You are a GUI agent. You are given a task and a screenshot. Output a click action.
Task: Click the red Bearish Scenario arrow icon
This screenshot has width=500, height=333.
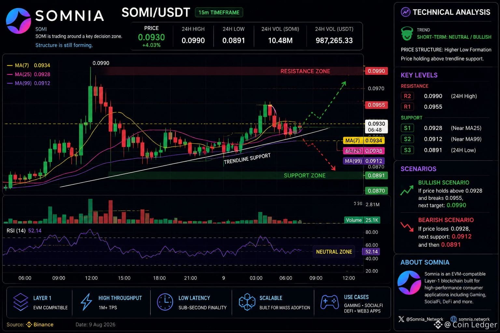point(407,226)
